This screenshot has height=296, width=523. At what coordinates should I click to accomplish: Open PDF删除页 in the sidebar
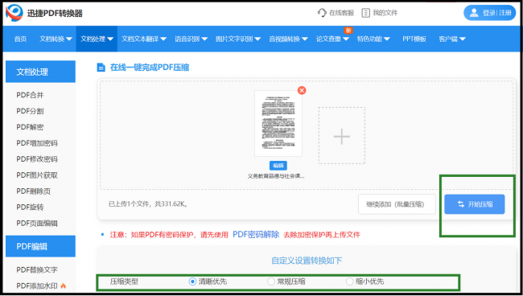point(33,191)
